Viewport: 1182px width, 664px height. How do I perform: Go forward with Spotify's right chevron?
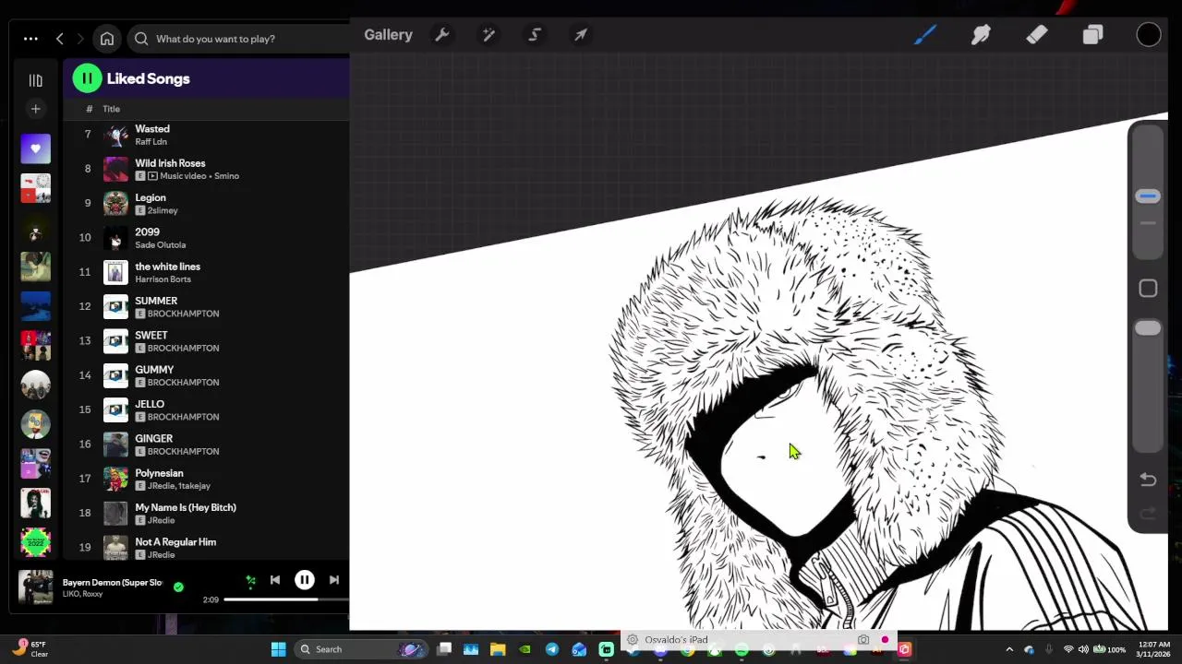80,39
